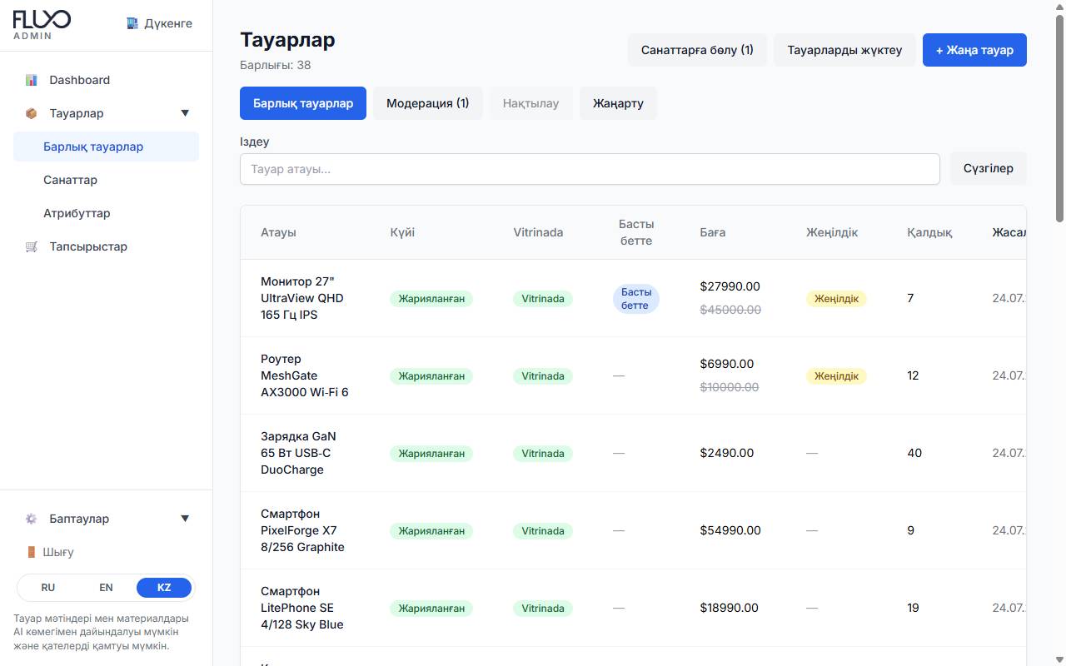Click Жарияланған badge in Зарядка GaN row
This screenshot has height=666, width=1066.
click(x=431, y=454)
